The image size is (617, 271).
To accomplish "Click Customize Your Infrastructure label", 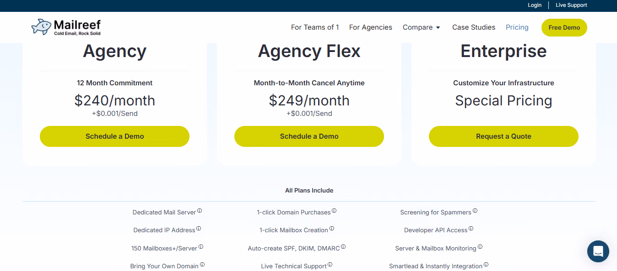I will [503, 83].
